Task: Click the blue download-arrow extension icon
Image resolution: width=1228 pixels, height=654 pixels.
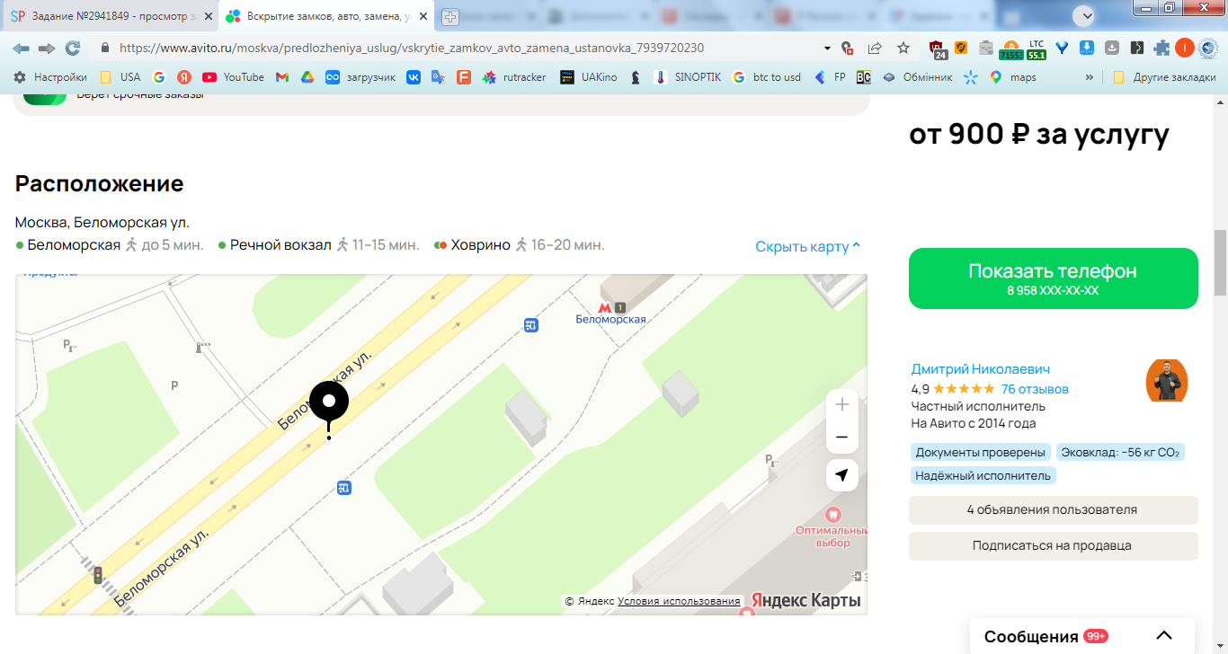Action: (x=1087, y=49)
